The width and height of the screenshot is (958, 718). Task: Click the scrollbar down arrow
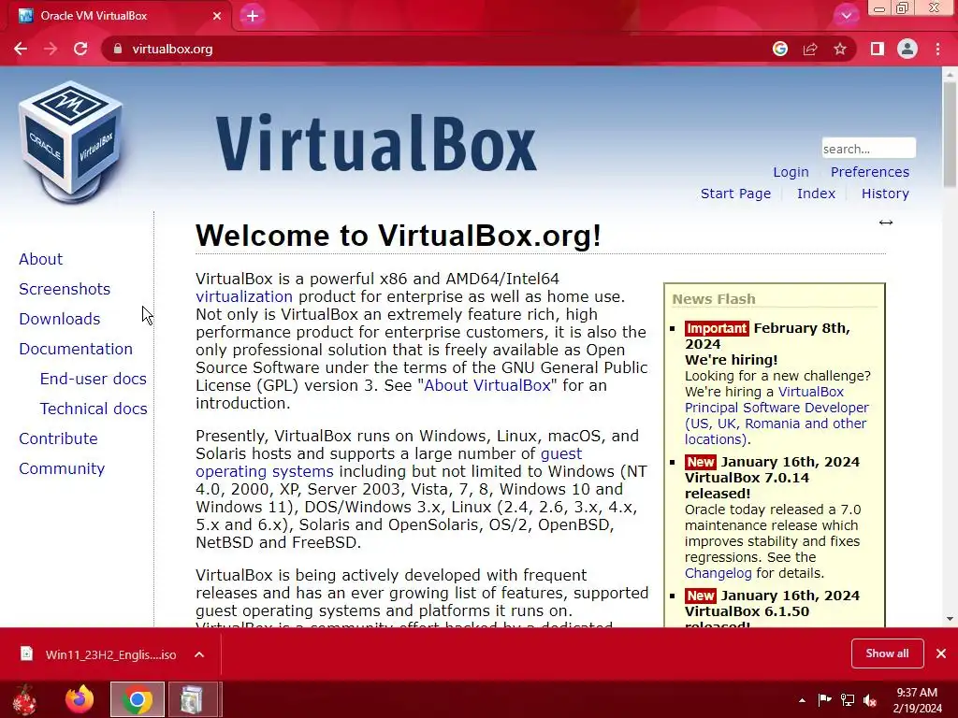tap(950, 619)
